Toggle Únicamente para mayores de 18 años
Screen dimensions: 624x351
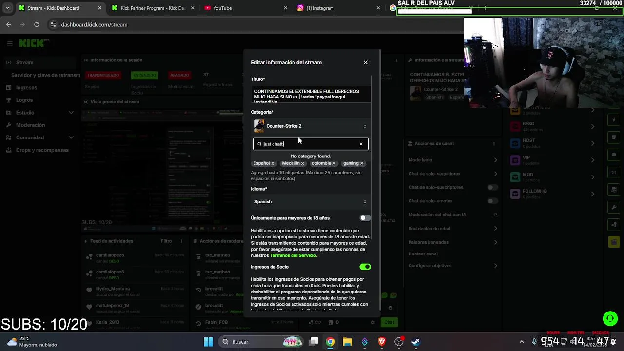[x=365, y=218]
